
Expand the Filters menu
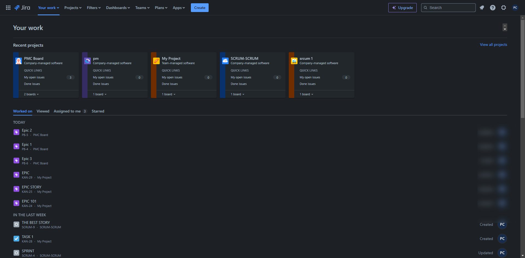point(94,8)
